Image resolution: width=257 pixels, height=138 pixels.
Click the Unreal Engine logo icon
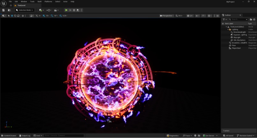pyautogui.click(x=4, y=3)
